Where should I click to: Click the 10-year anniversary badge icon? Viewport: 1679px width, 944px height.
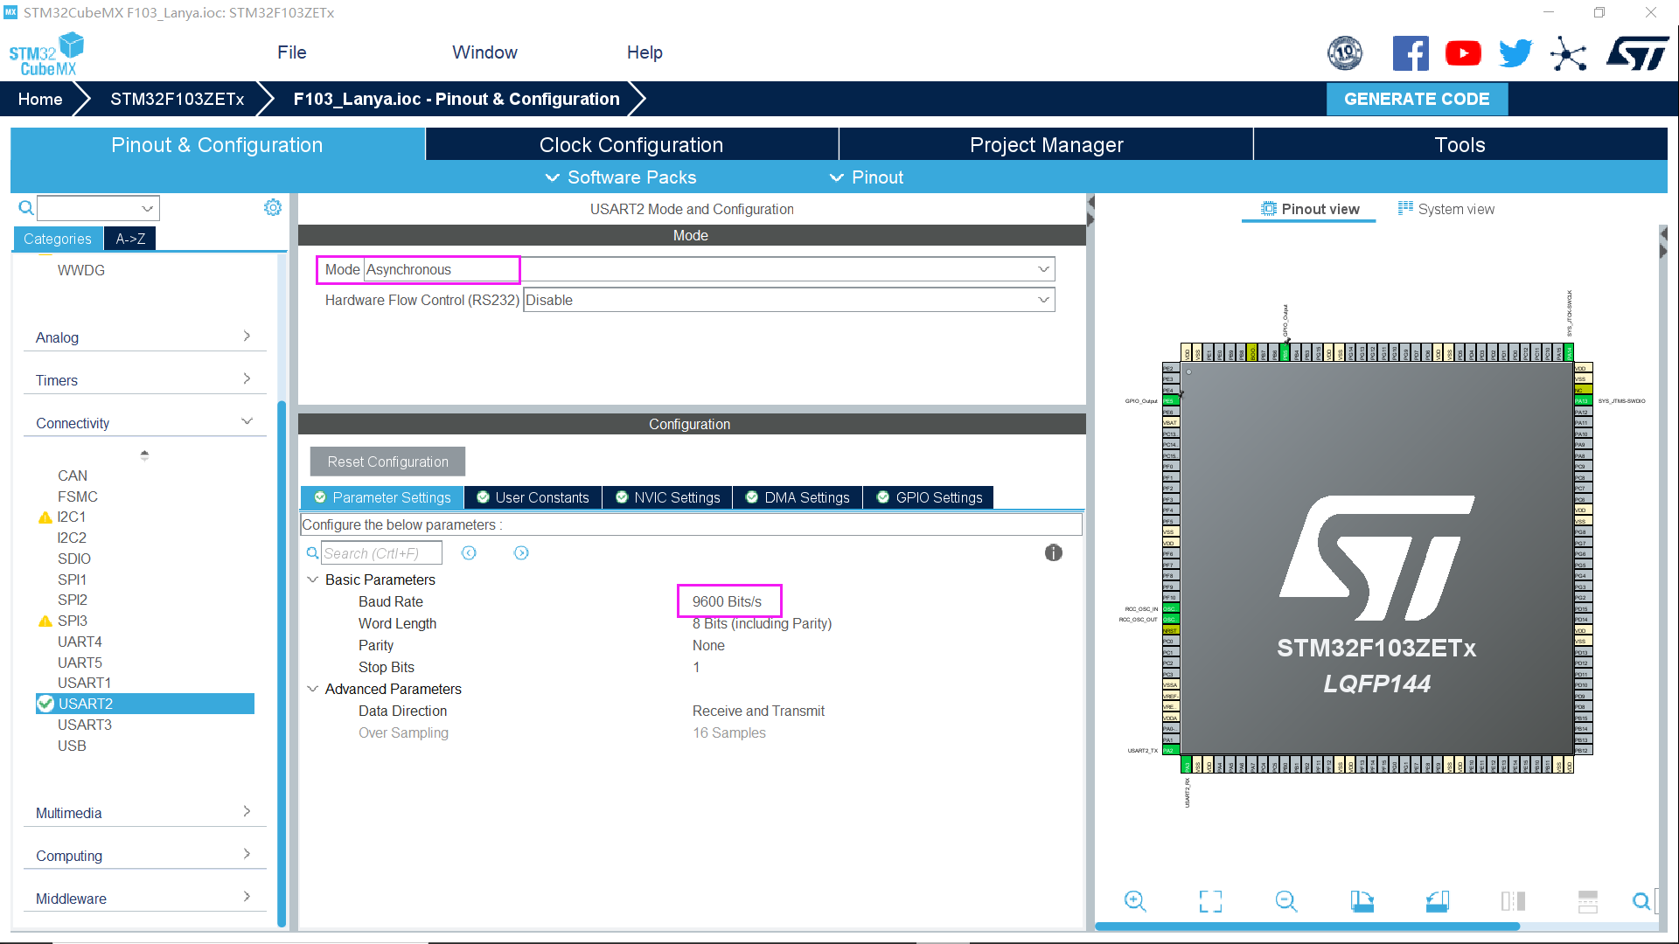click(x=1345, y=53)
